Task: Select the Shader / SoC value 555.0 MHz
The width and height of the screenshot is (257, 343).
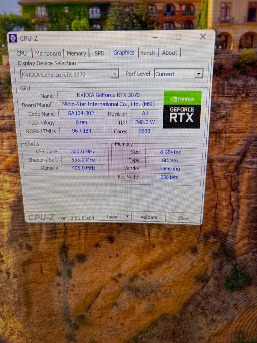Action: pyautogui.click(x=83, y=160)
